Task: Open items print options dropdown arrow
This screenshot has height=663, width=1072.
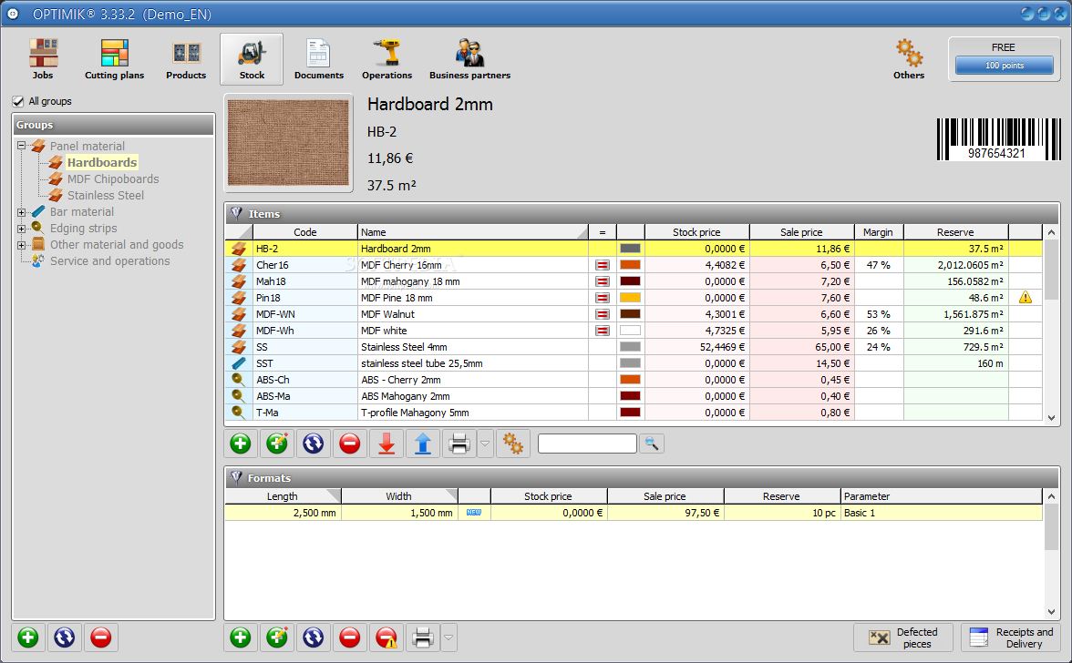Action: coord(485,444)
